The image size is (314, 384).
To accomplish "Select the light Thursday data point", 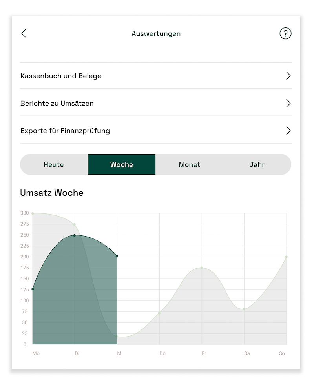I will [159, 313].
